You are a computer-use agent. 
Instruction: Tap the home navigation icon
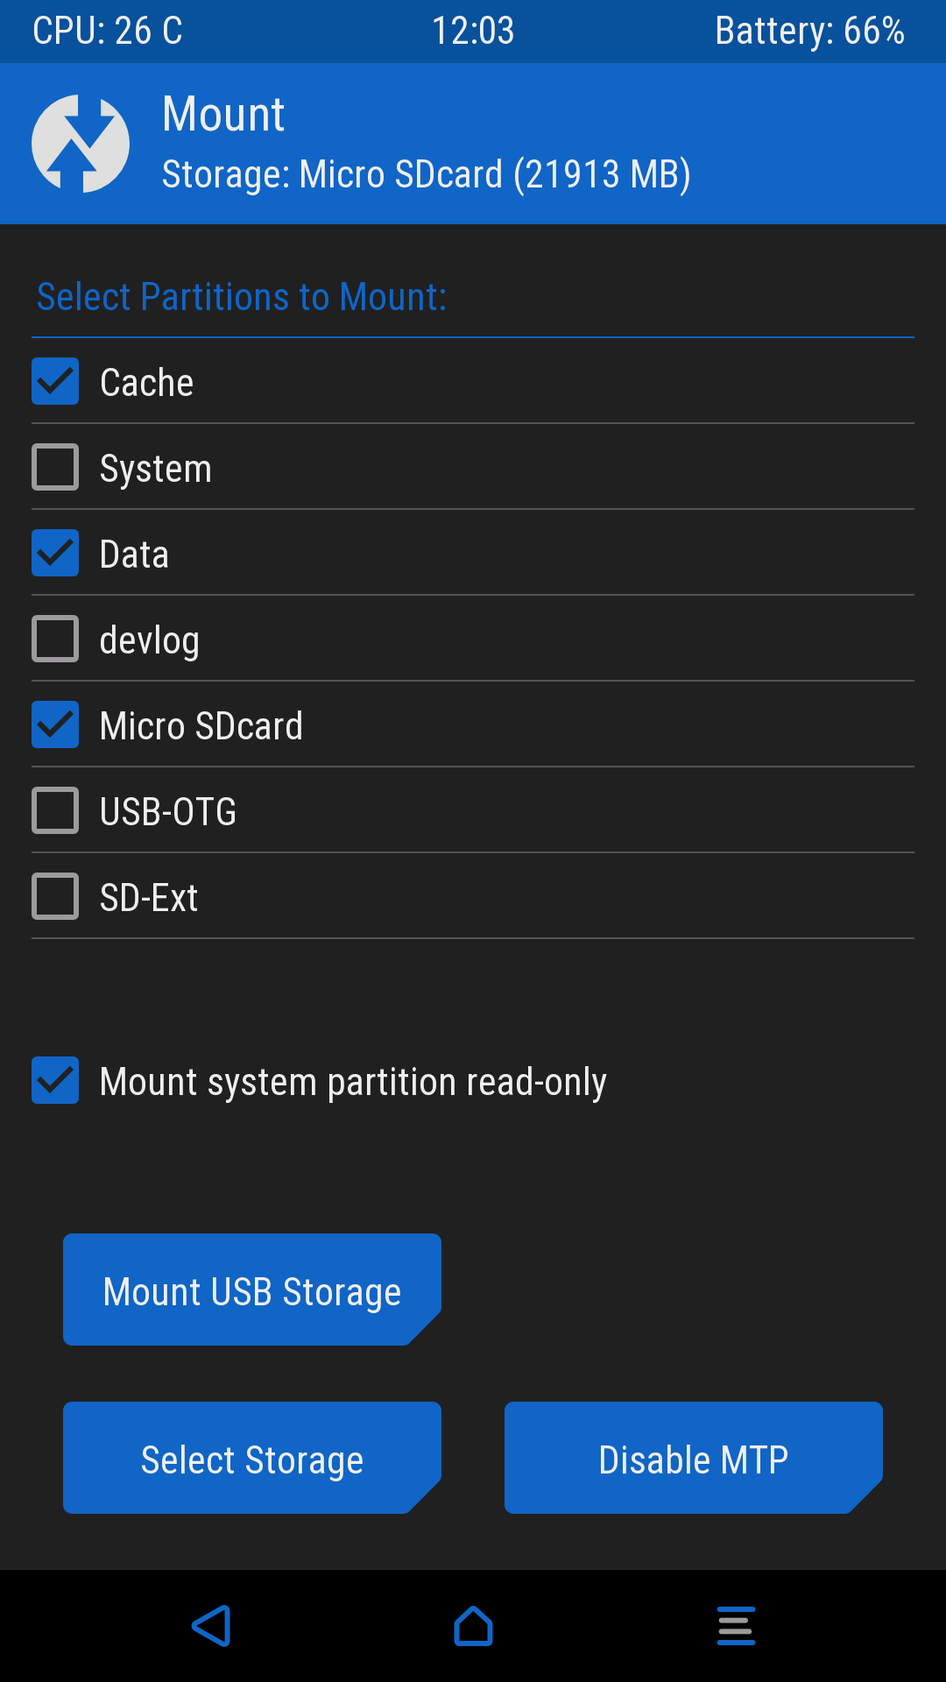[x=473, y=1626]
